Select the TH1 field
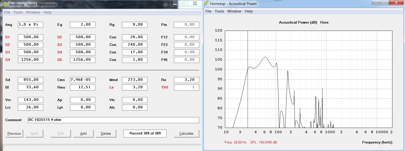405x151 pixels. tap(186, 87)
